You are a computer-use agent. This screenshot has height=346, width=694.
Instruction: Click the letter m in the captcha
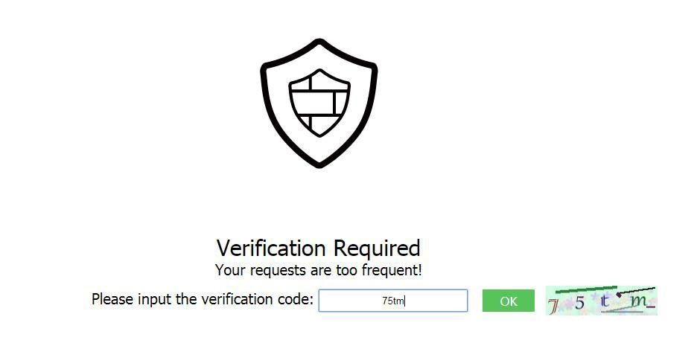point(638,301)
